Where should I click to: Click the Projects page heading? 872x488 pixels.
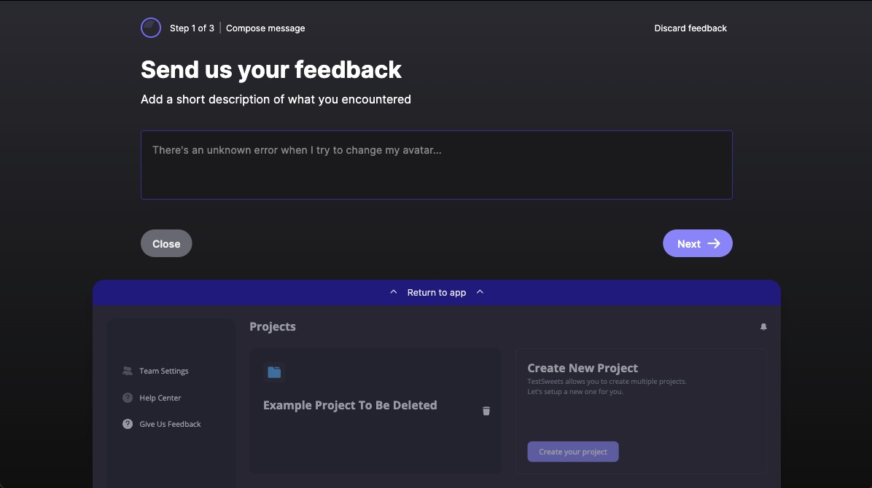pyautogui.click(x=273, y=327)
